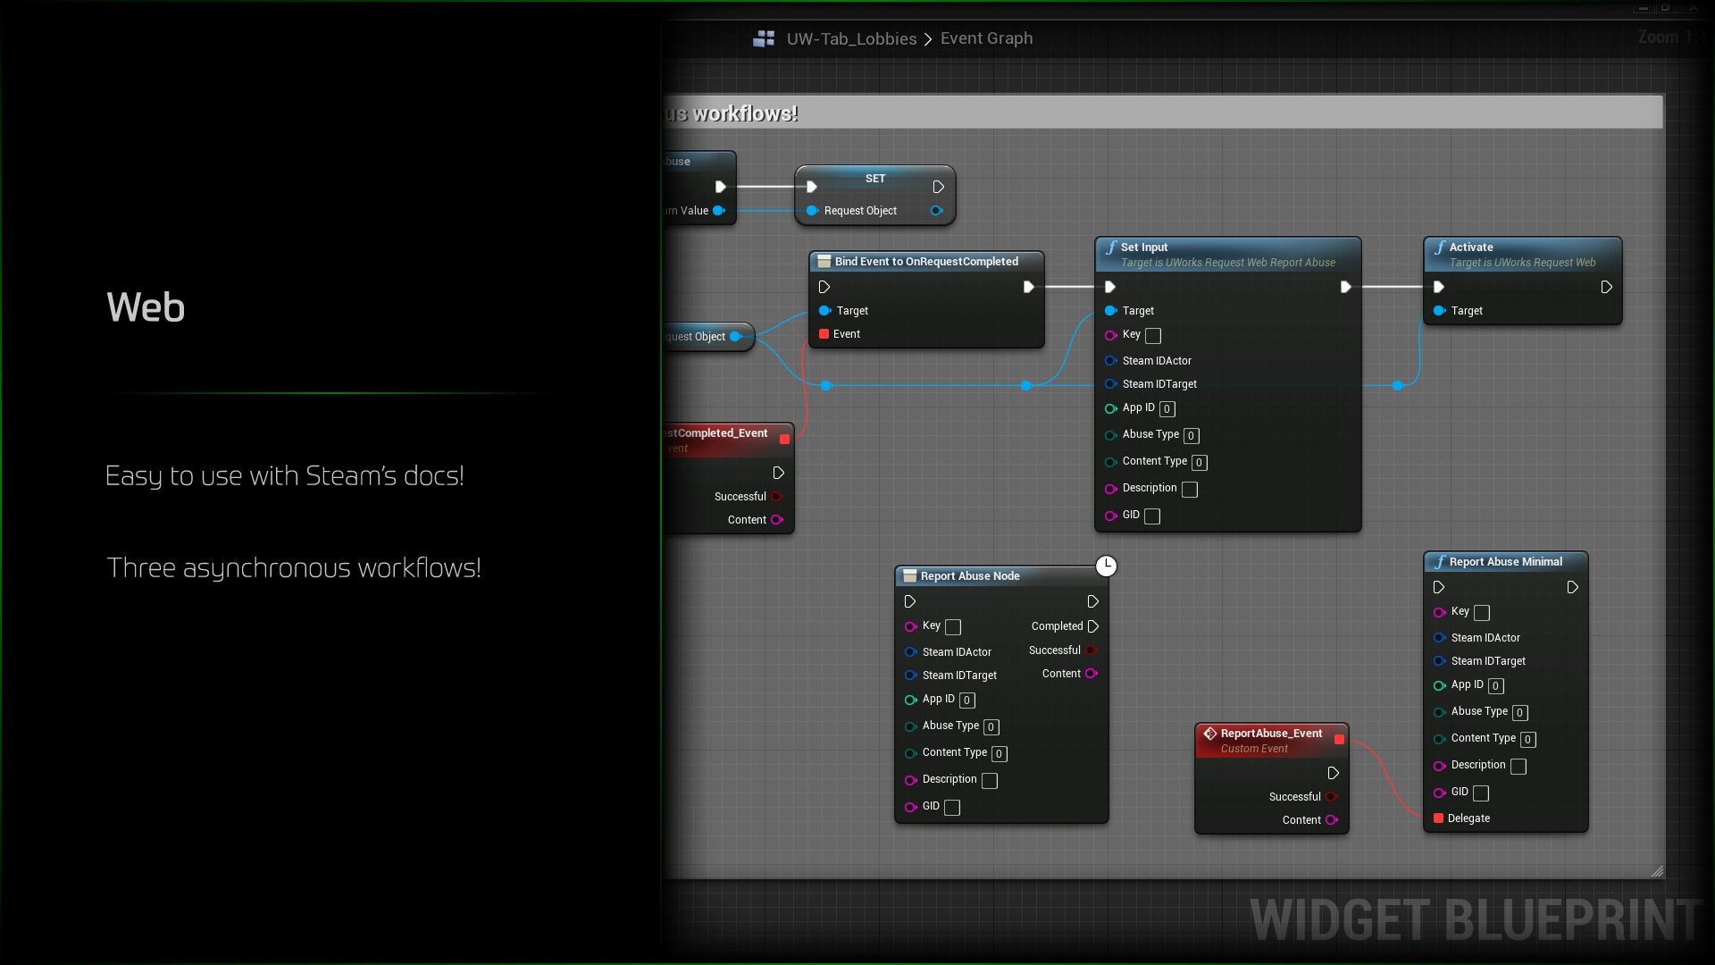Viewport: 1715px width, 965px height.
Task: Click the UW-Tab_Lobbies blueprint icon in breadcrumb
Action: tap(765, 38)
